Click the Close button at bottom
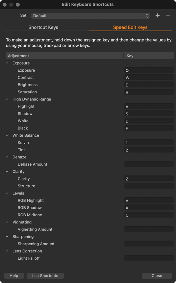Viewport: 176px width, 283px height. (x=157, y=275)
